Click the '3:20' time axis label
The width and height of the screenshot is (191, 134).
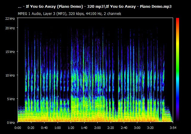pos(150,128)
